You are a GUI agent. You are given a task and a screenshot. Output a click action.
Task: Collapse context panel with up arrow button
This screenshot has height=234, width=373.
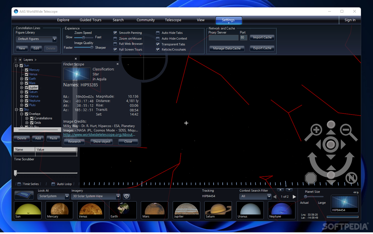point(280,189)
